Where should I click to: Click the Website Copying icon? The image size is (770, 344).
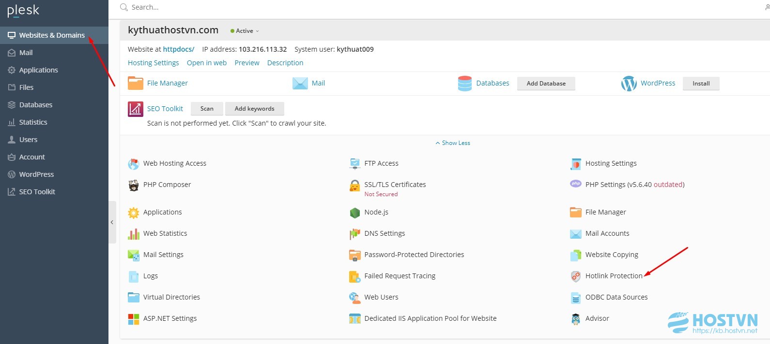tap(576, 255)
